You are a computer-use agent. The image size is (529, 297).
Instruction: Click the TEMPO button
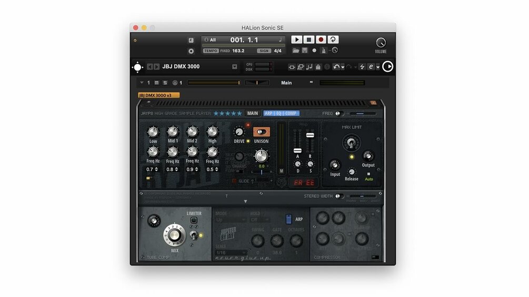(x=211, y=51)
